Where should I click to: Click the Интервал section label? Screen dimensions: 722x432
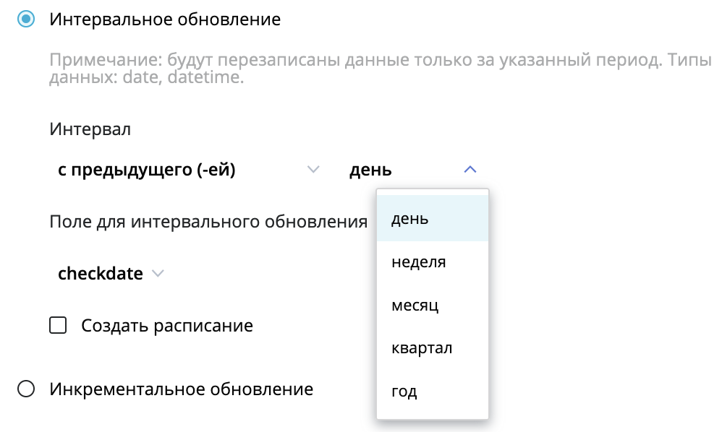tap(90, 129)
